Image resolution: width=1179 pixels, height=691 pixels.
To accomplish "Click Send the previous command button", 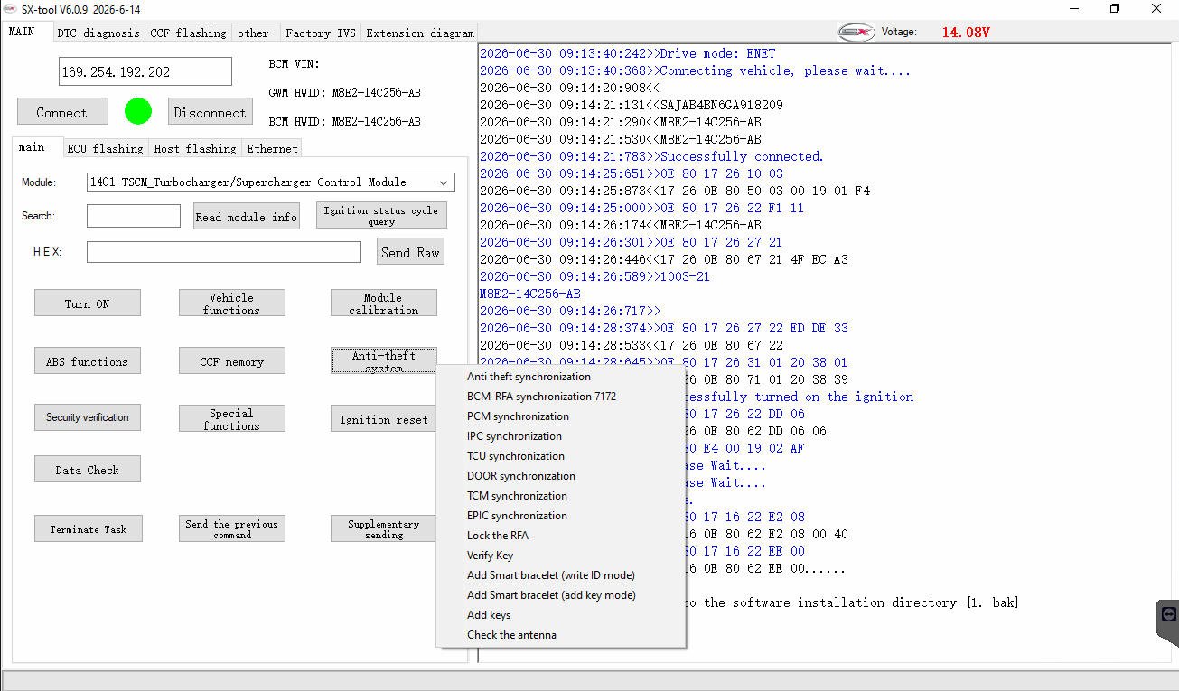I will tap(231, 528).
